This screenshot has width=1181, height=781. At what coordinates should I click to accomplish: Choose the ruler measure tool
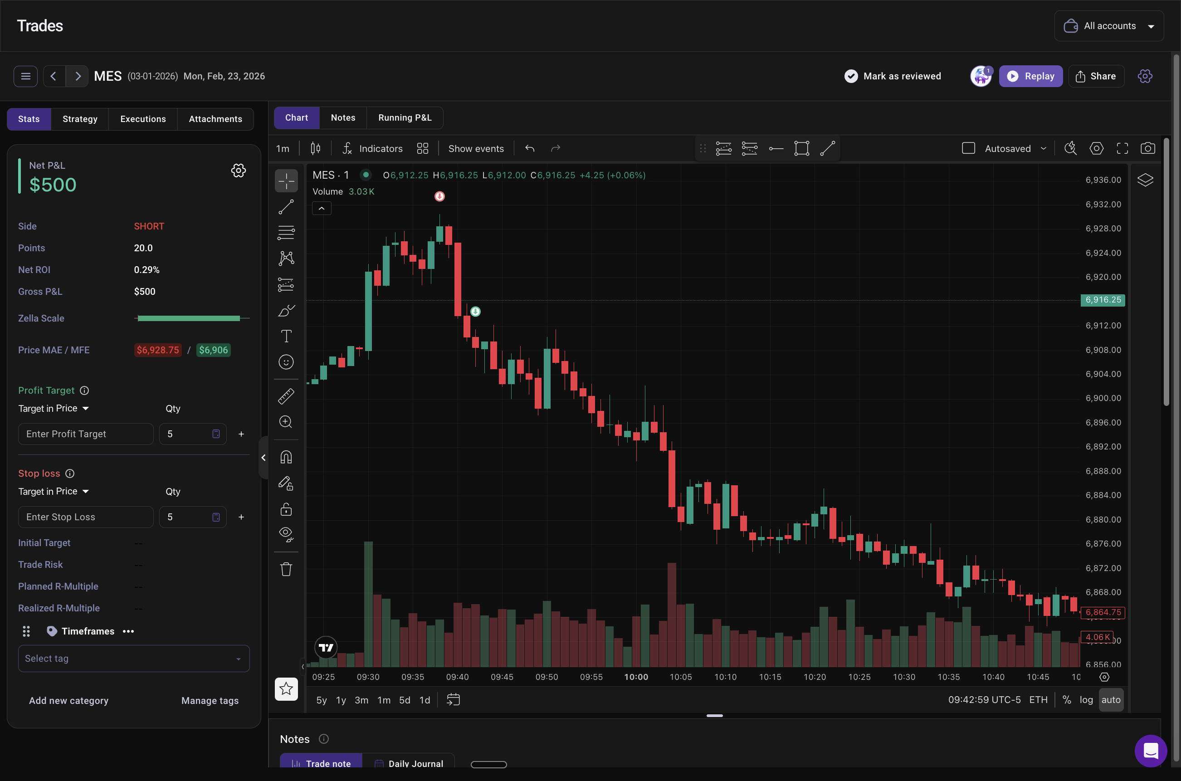click(286, 396)
